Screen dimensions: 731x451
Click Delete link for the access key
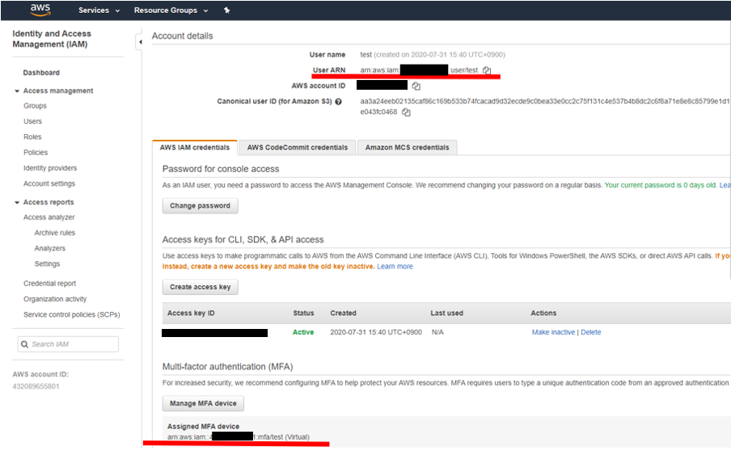pyautogui.click(x=590, y=332)
